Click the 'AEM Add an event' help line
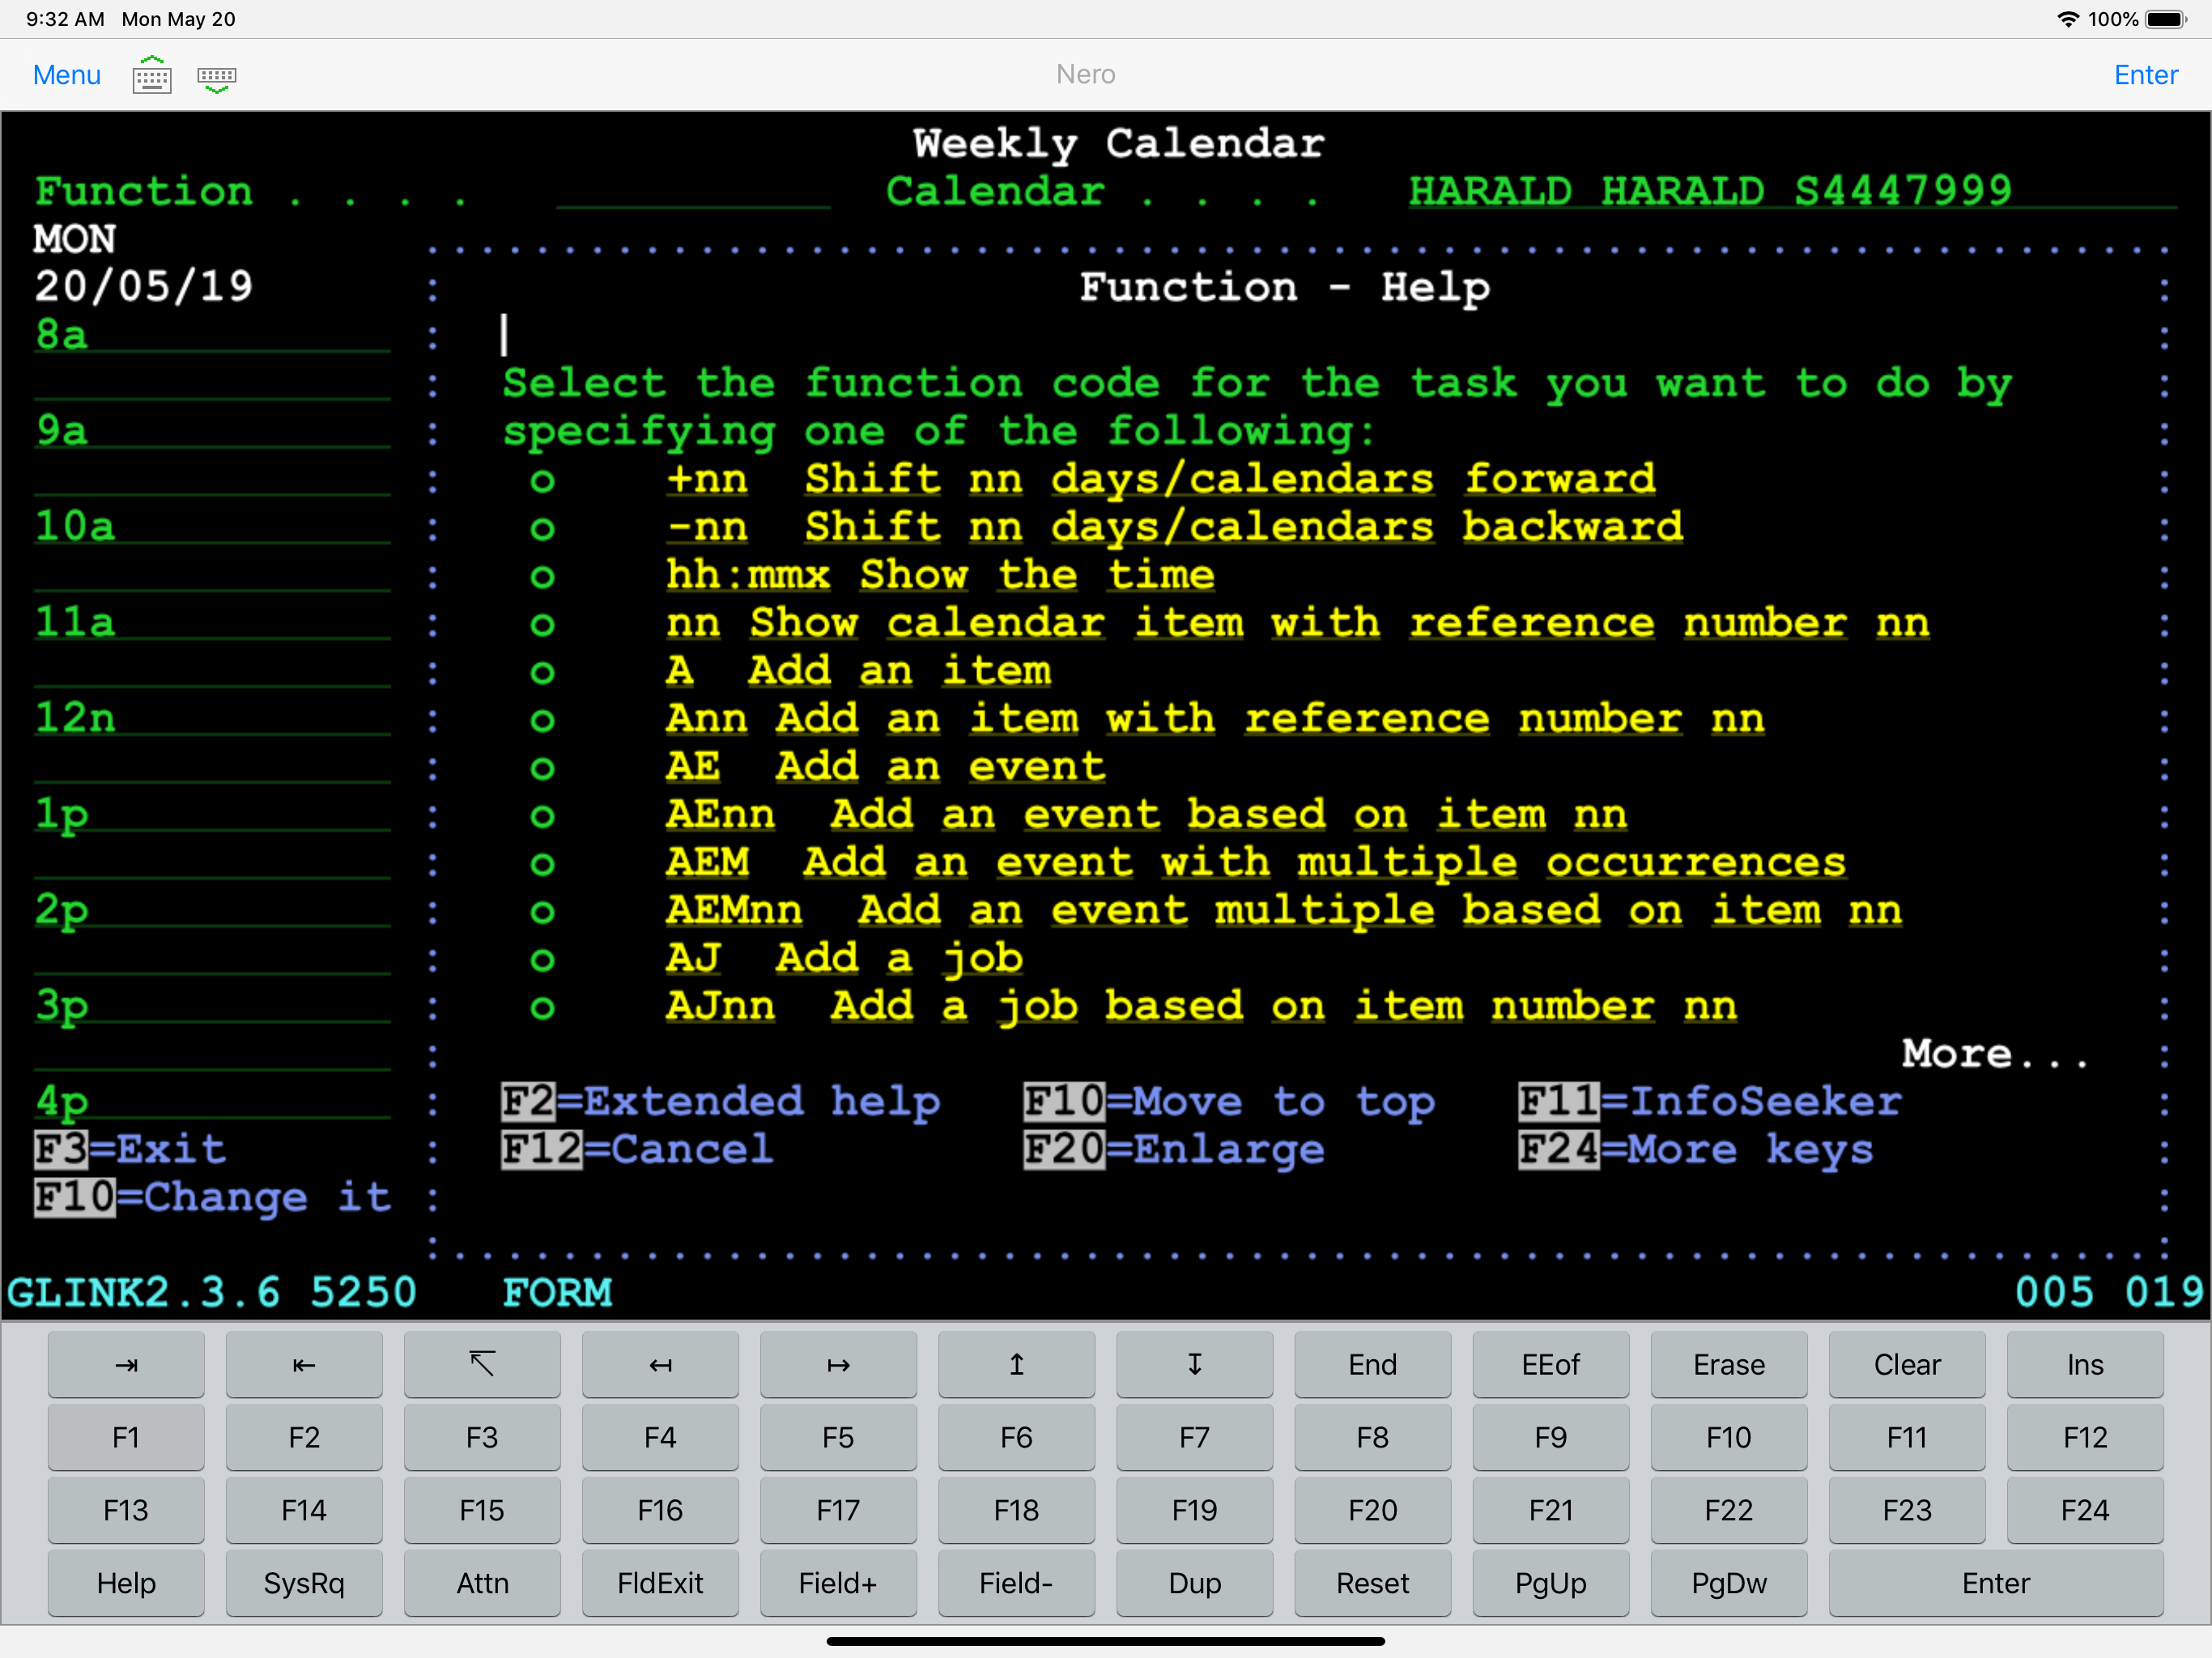 (1255, 862)
